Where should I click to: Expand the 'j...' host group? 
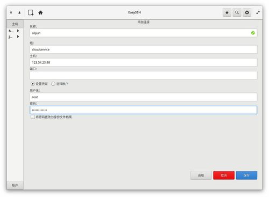tap(18, 37)
